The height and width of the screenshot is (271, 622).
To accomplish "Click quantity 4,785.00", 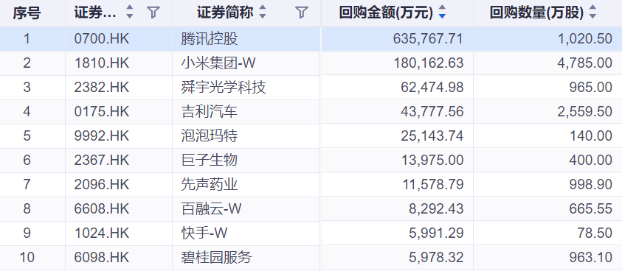I will 584,63.
